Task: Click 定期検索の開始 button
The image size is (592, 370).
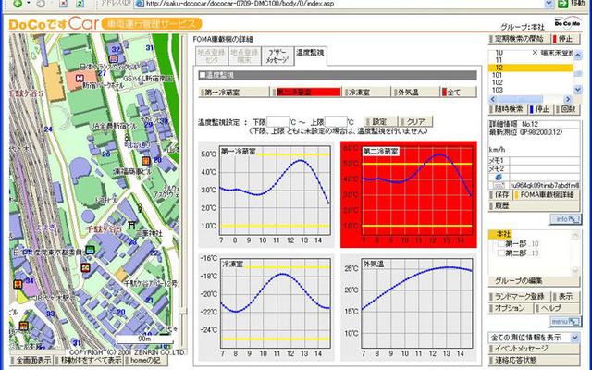Action: [x=518, y=39]
